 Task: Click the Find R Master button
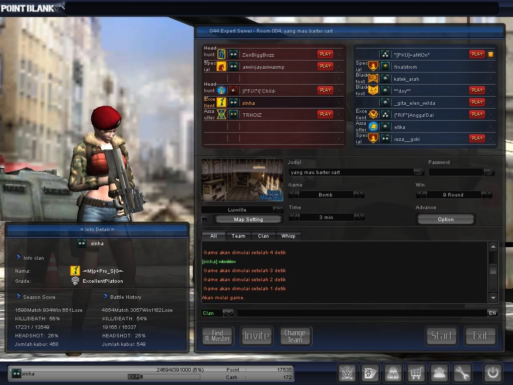[x=217, y=336]
